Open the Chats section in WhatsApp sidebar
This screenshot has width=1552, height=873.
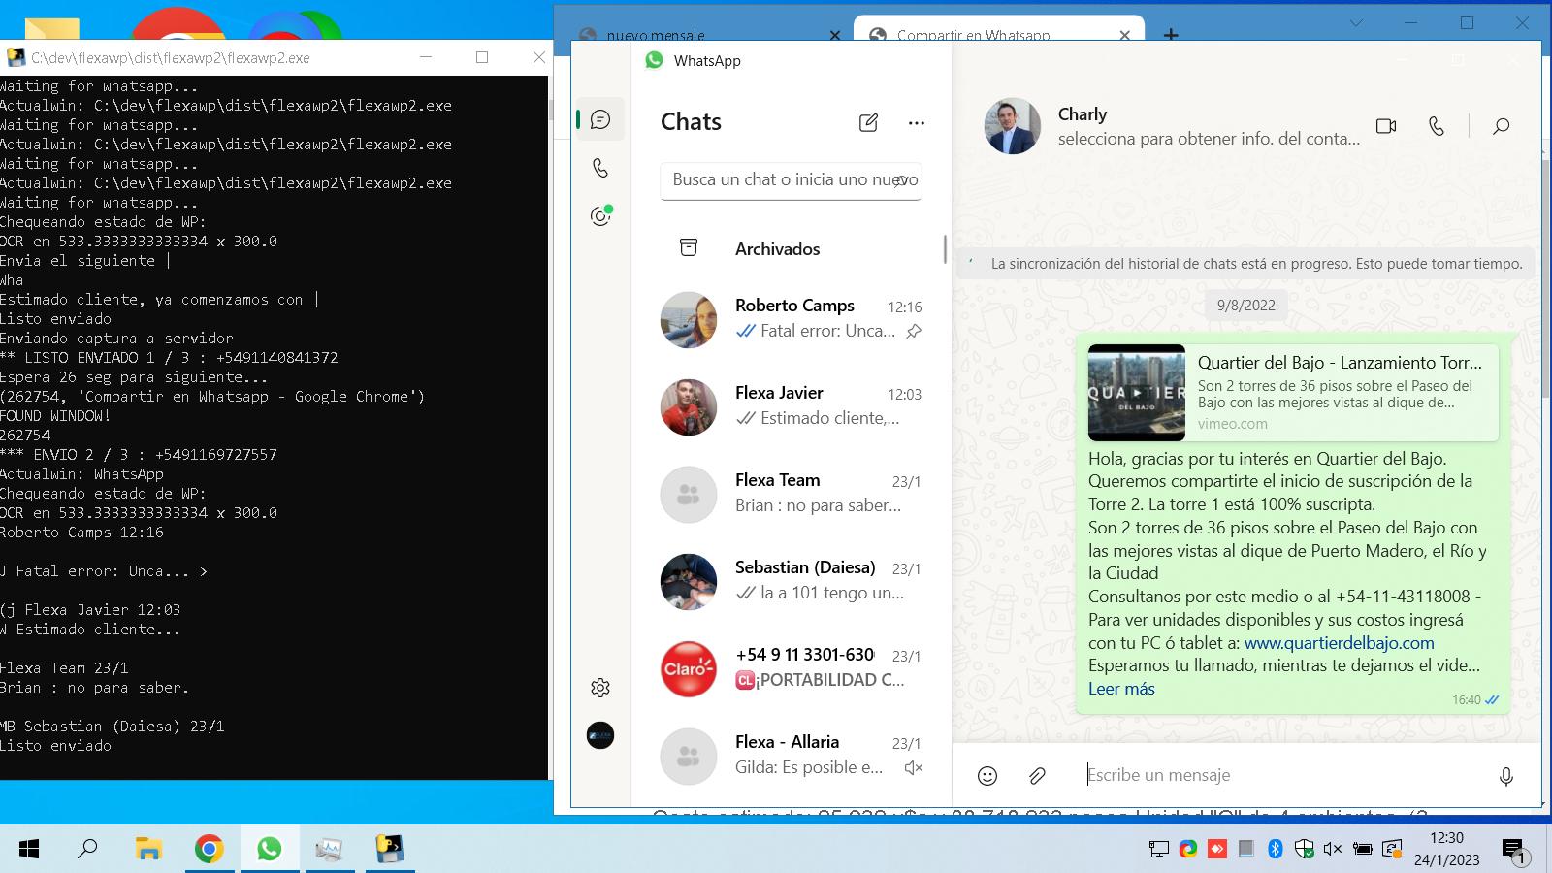click(600, 119)
